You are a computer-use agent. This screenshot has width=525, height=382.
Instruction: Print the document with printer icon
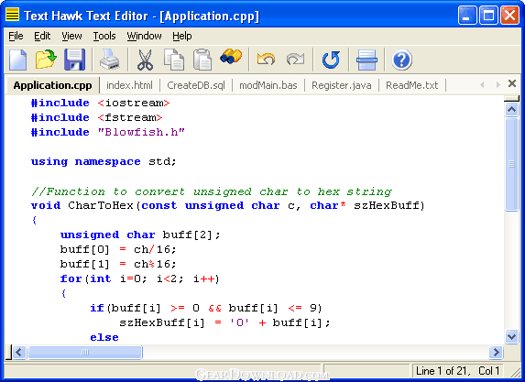click(110, 60)
